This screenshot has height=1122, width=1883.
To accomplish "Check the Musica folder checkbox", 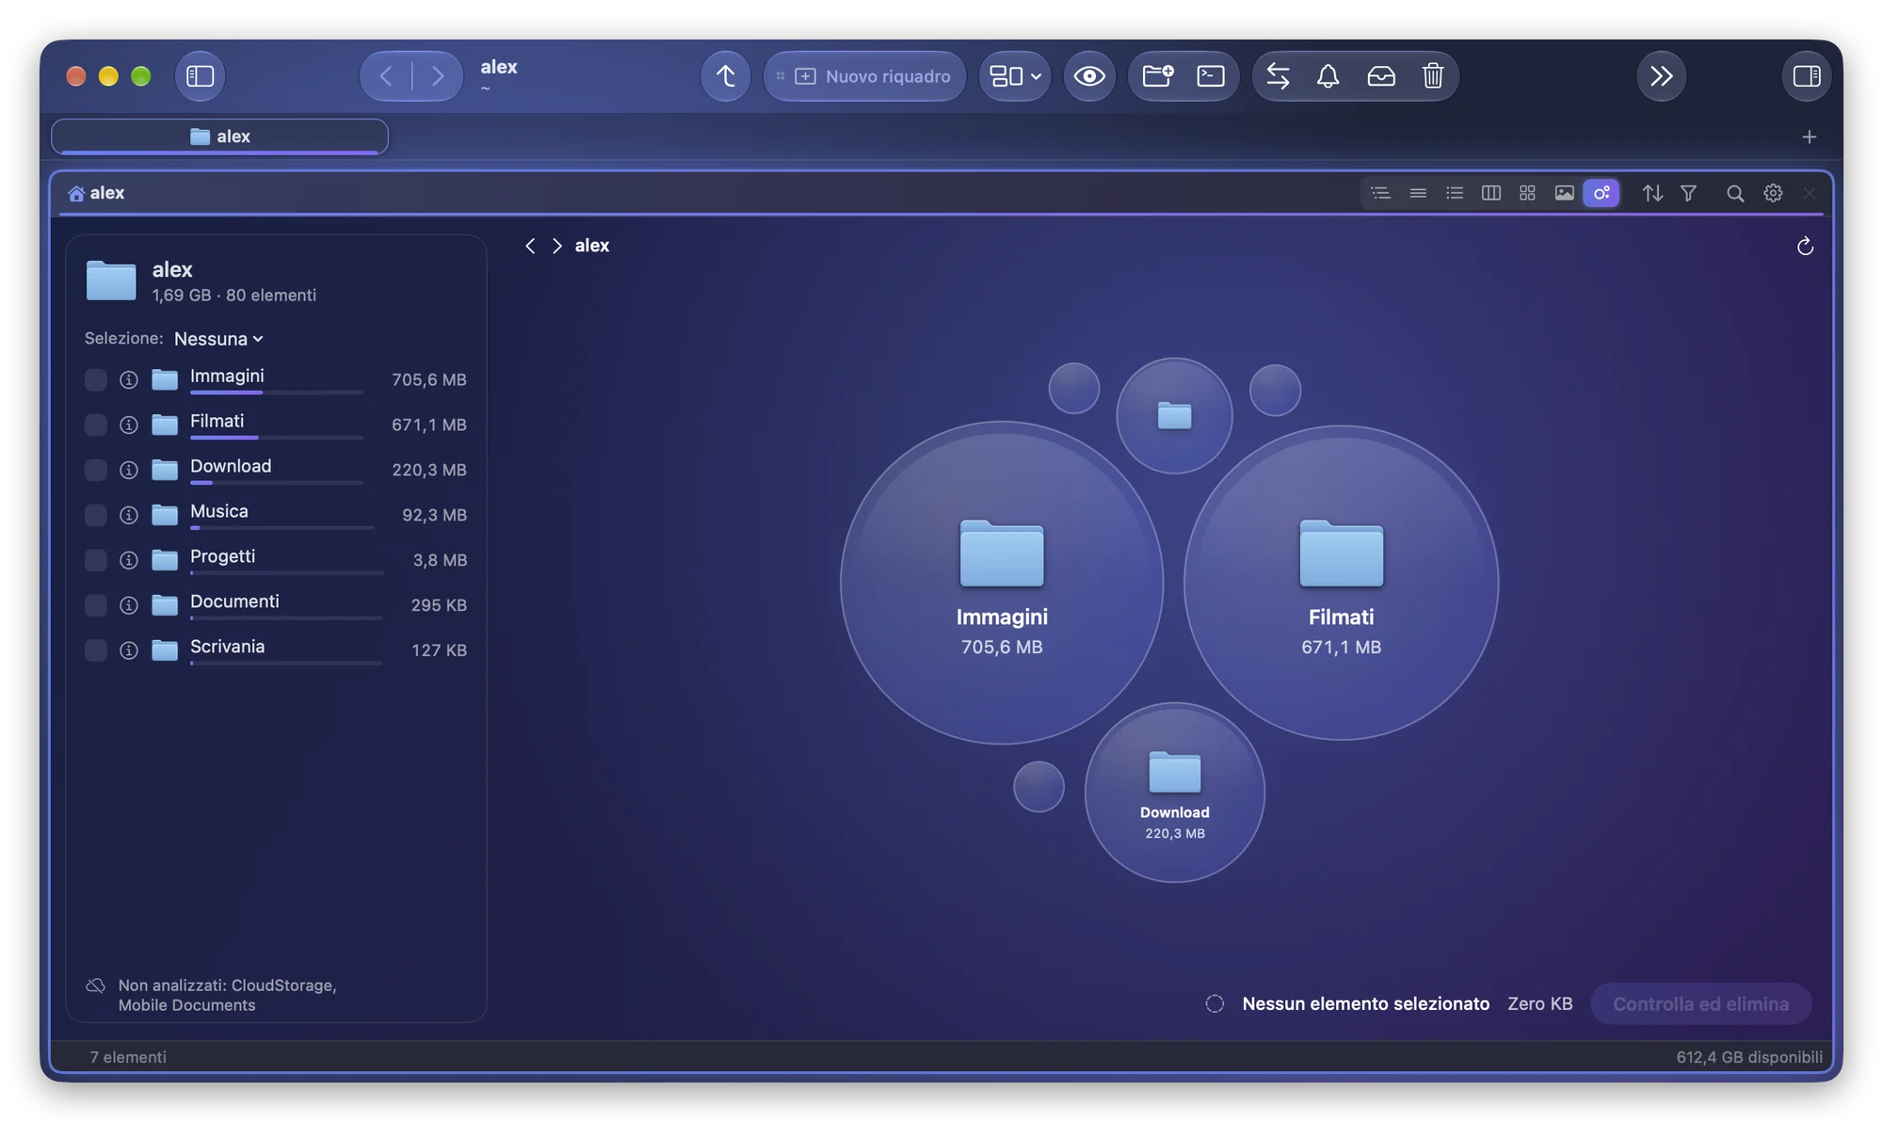I will pyautogui.click(x=95, y=516).
